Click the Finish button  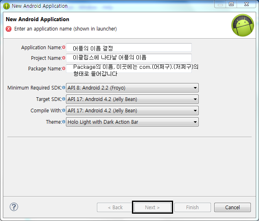click(193, 207)
